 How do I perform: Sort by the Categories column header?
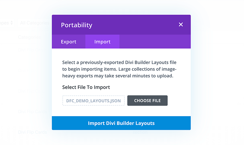coord(29,37)
